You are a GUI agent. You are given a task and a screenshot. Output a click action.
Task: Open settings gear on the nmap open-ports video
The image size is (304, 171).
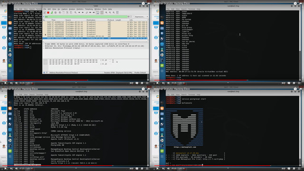(x=294, y=83)
